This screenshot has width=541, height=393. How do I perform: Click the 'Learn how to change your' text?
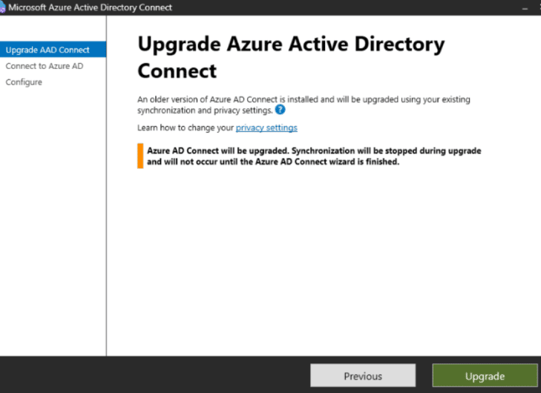(186, 128)
